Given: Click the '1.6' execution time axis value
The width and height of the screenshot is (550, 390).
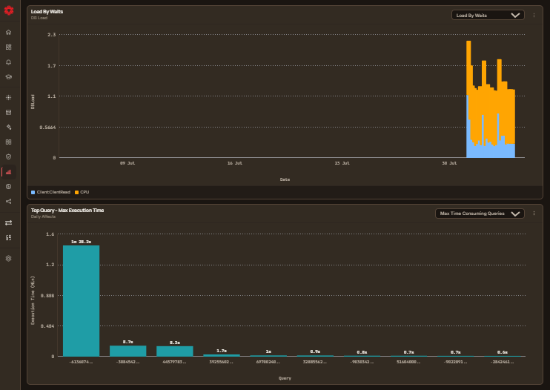Looking at the screenshot, I should 50,234.
